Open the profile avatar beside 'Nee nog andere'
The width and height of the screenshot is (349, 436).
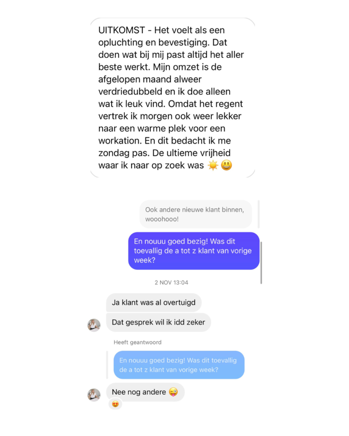(94, 395)
